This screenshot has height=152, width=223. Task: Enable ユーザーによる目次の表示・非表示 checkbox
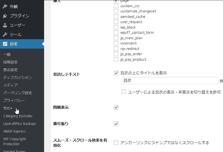[124, 92]
